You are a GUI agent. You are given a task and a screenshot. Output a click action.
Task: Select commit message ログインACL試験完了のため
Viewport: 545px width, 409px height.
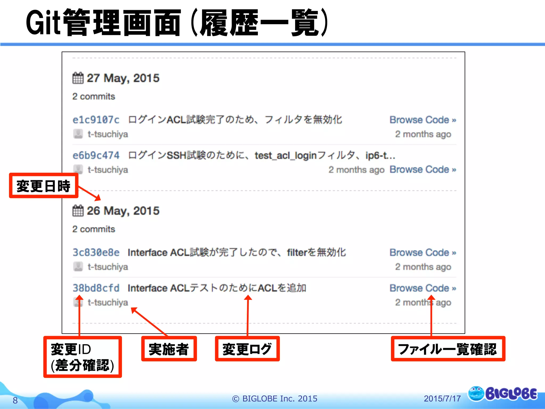click(x=235, y=120)
